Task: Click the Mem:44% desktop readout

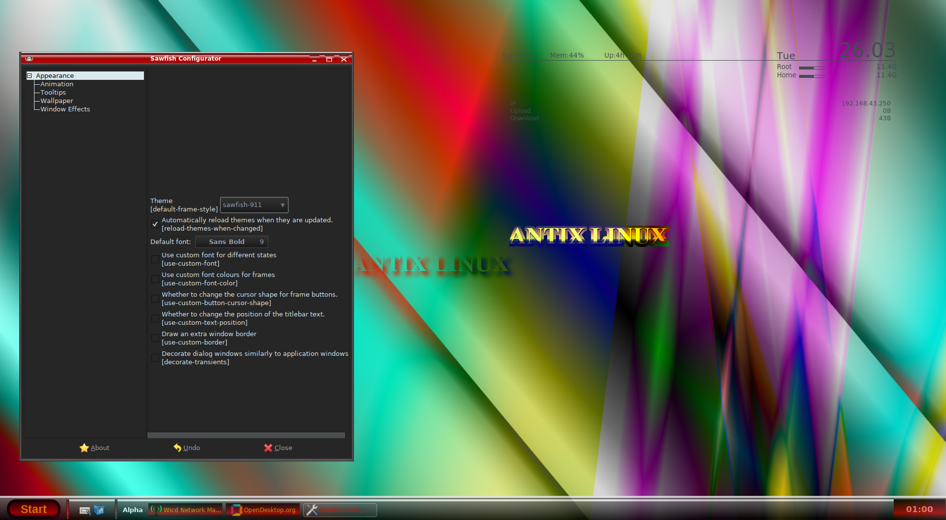Action: pyautogui.click(x=567, y=55)
